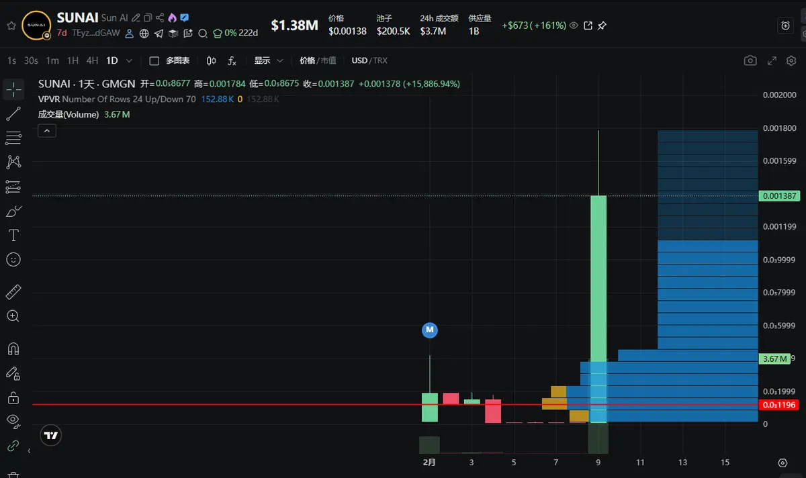Select the 1D timeframe
Image resolution: width=806 pixels, height=478 pixels.
click(112, 60)
